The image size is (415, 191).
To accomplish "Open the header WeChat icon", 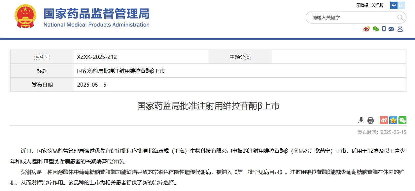I will [x=376, y=29].
